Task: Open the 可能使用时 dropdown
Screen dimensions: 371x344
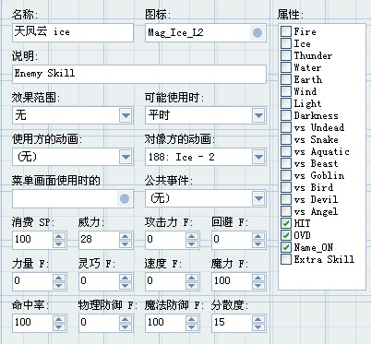Action: tap(258, 115)
